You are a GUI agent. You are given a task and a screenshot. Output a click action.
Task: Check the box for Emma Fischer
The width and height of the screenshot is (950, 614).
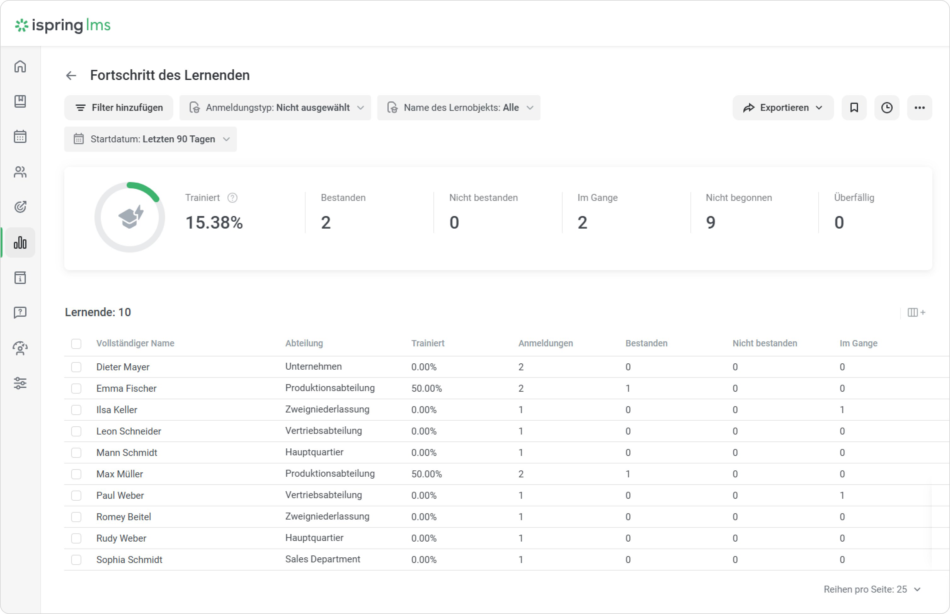pos(76,388)
